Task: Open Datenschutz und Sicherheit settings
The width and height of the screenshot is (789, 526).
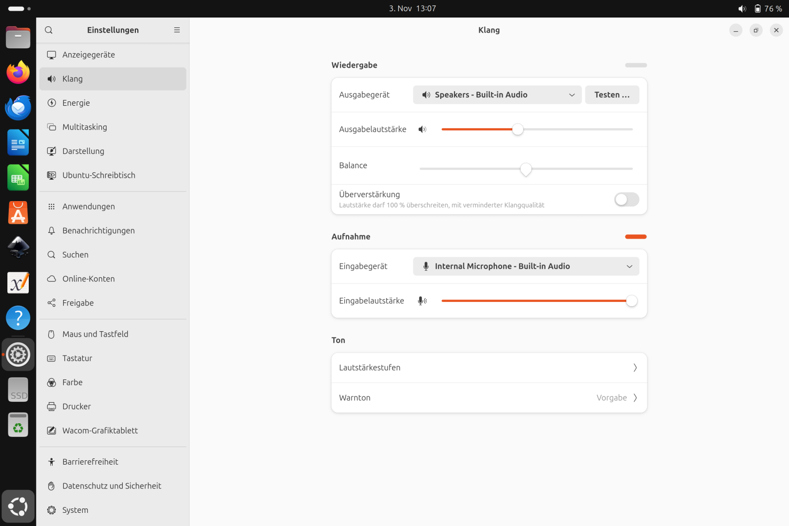Action: point(113,486)
